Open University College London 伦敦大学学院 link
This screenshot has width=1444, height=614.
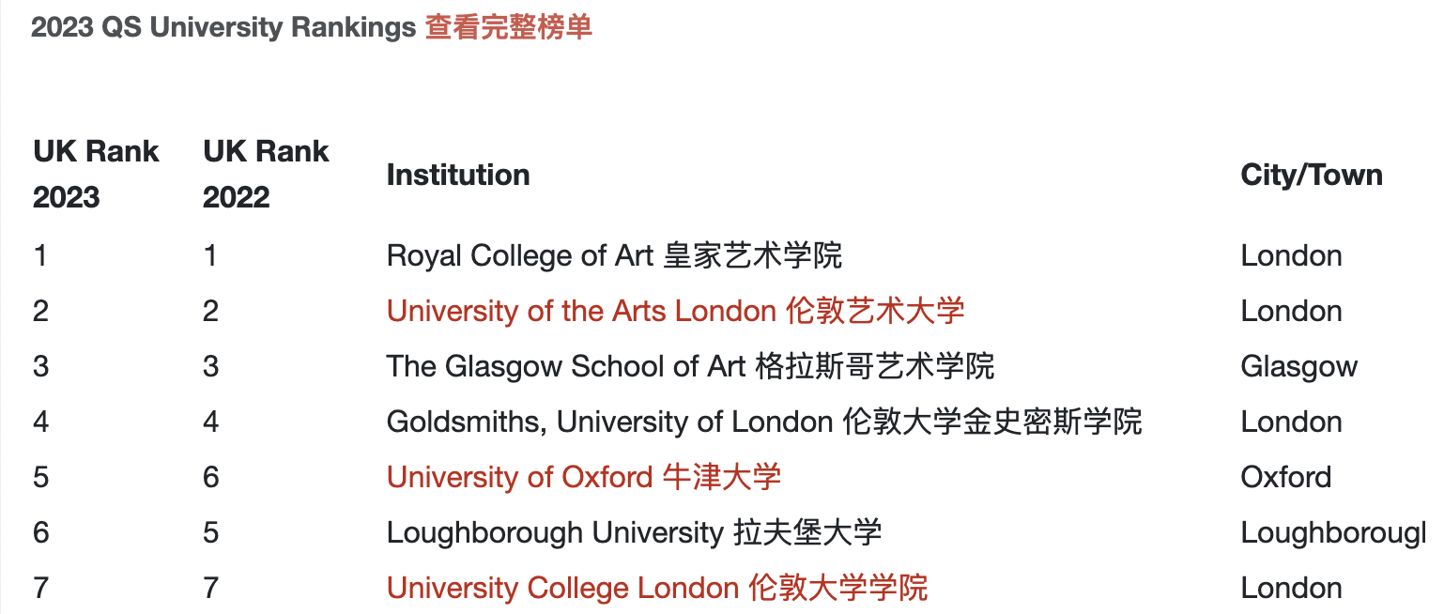[x=656, y=588]
